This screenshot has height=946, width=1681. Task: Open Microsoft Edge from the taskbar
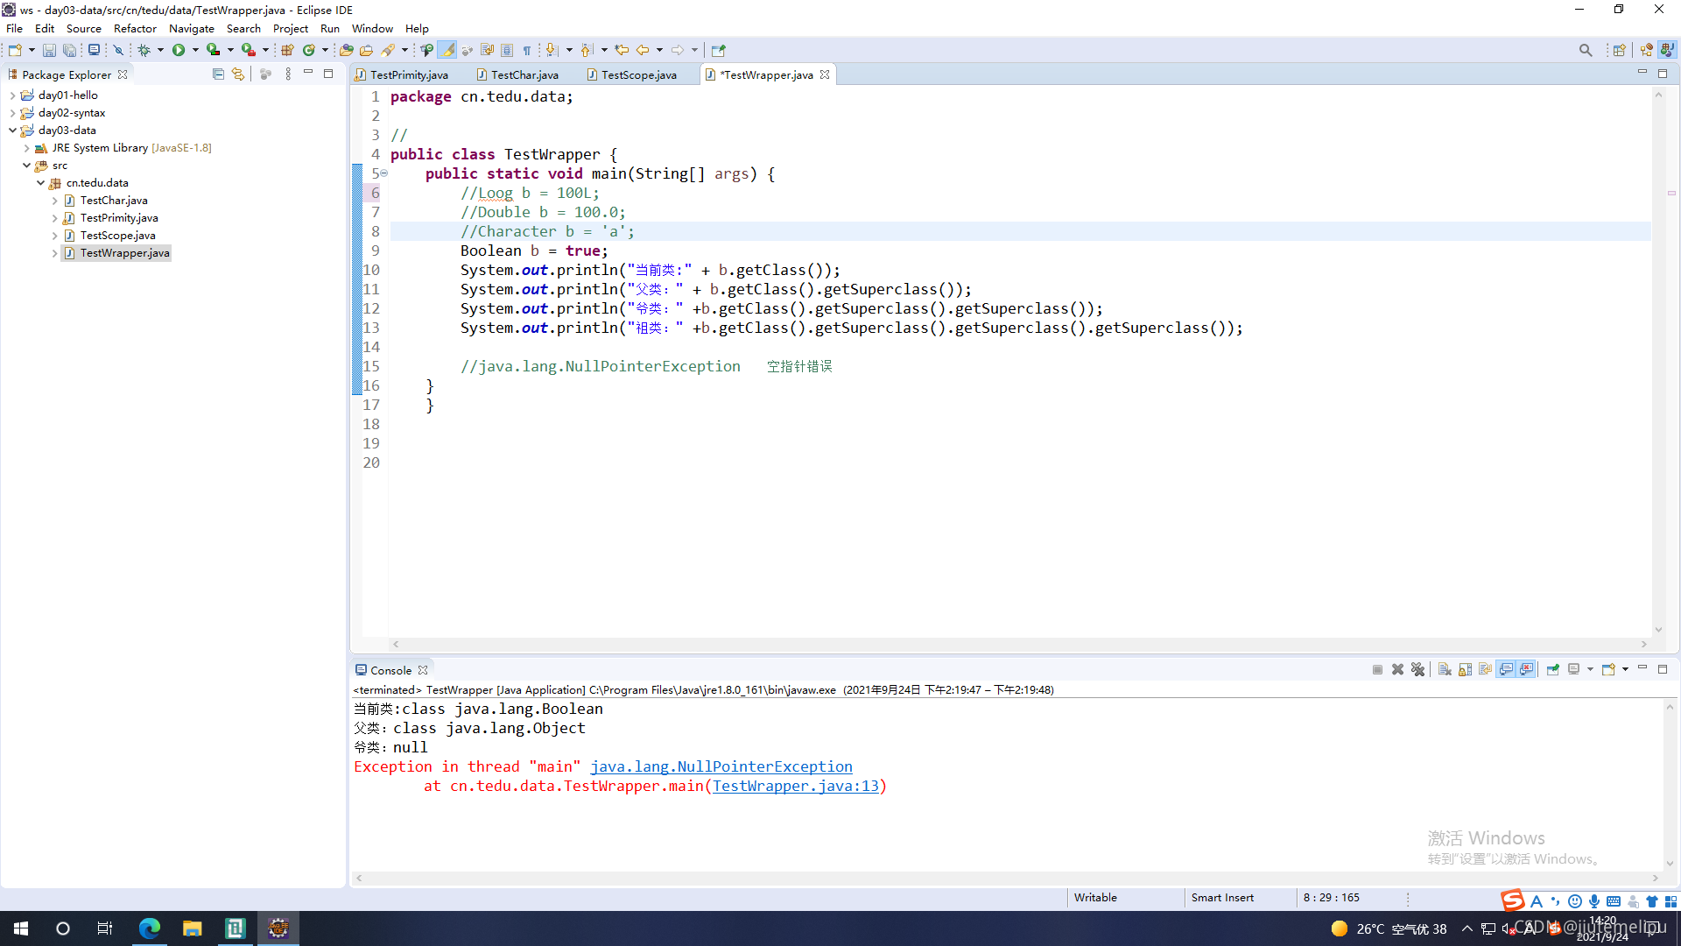coord(149,928)
